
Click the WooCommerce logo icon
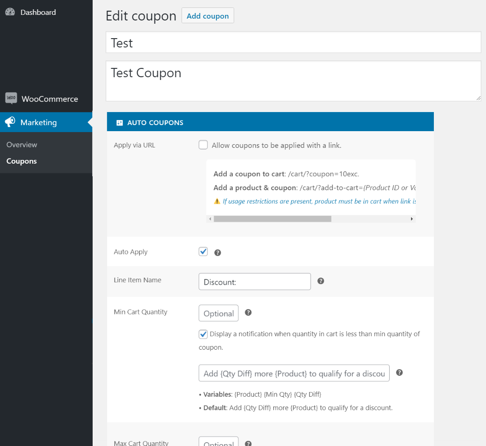point(11,98)
